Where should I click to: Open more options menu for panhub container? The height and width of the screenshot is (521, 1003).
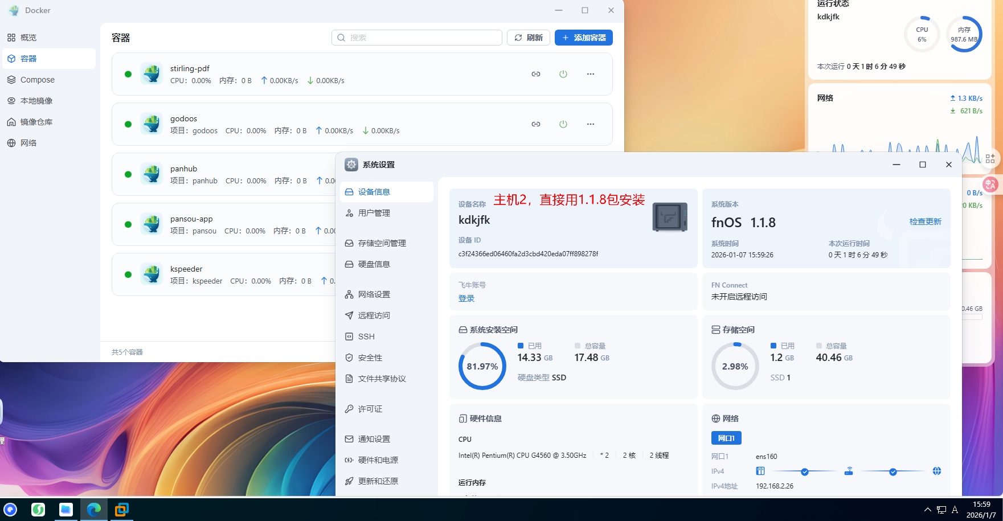(x=591, y=174)
